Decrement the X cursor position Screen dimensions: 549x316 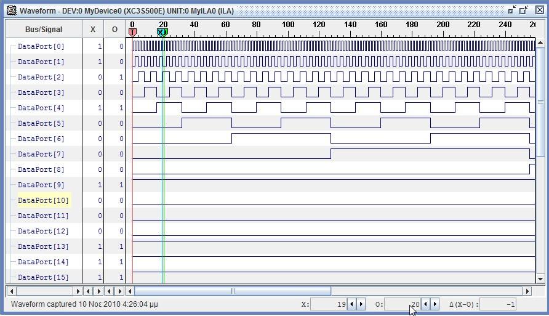[x=351, y=304]
